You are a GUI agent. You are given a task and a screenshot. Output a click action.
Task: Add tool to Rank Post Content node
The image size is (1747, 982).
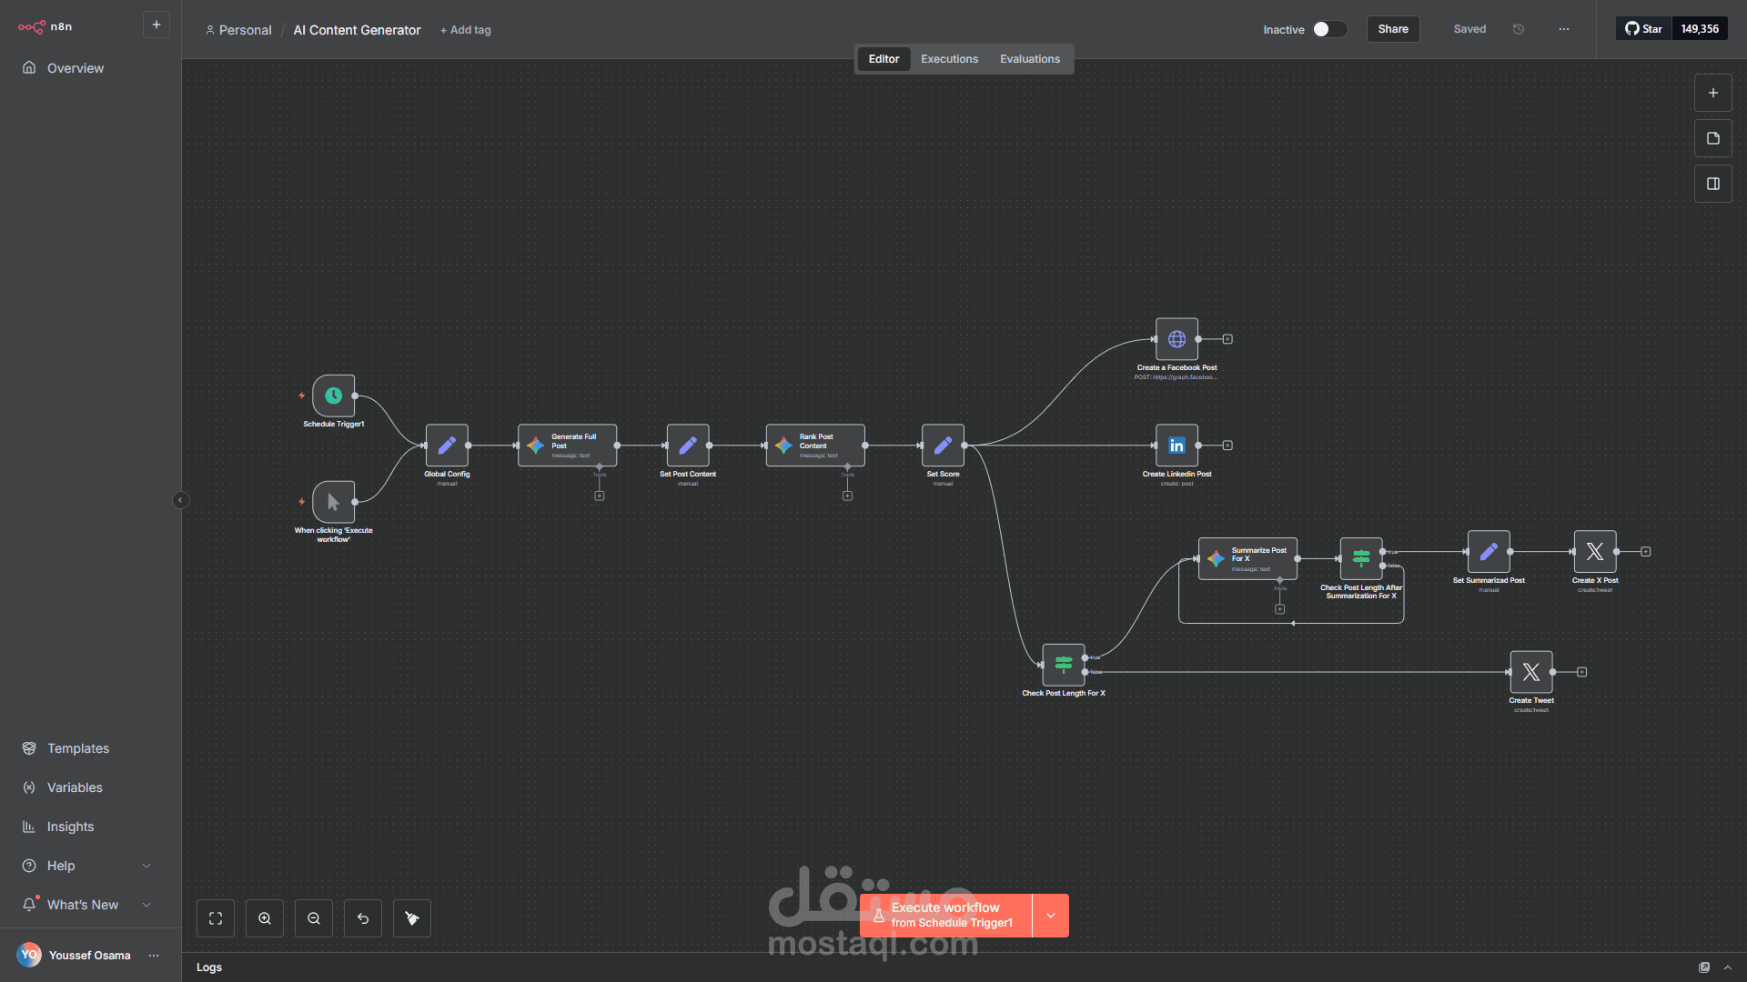[x=847, y=496]
